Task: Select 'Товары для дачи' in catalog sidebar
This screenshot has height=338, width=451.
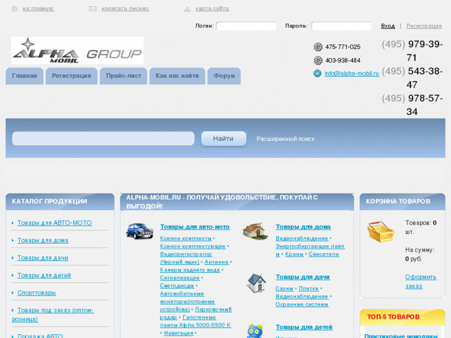Action: click(x=43, y=258)
